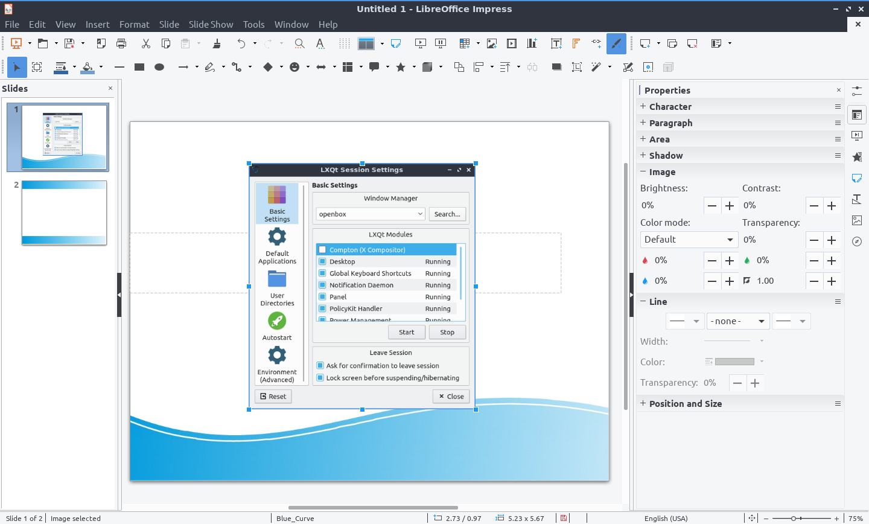Click the Insert Text Box icon
Screen dimensions: 869x524
tap(556, 43)
